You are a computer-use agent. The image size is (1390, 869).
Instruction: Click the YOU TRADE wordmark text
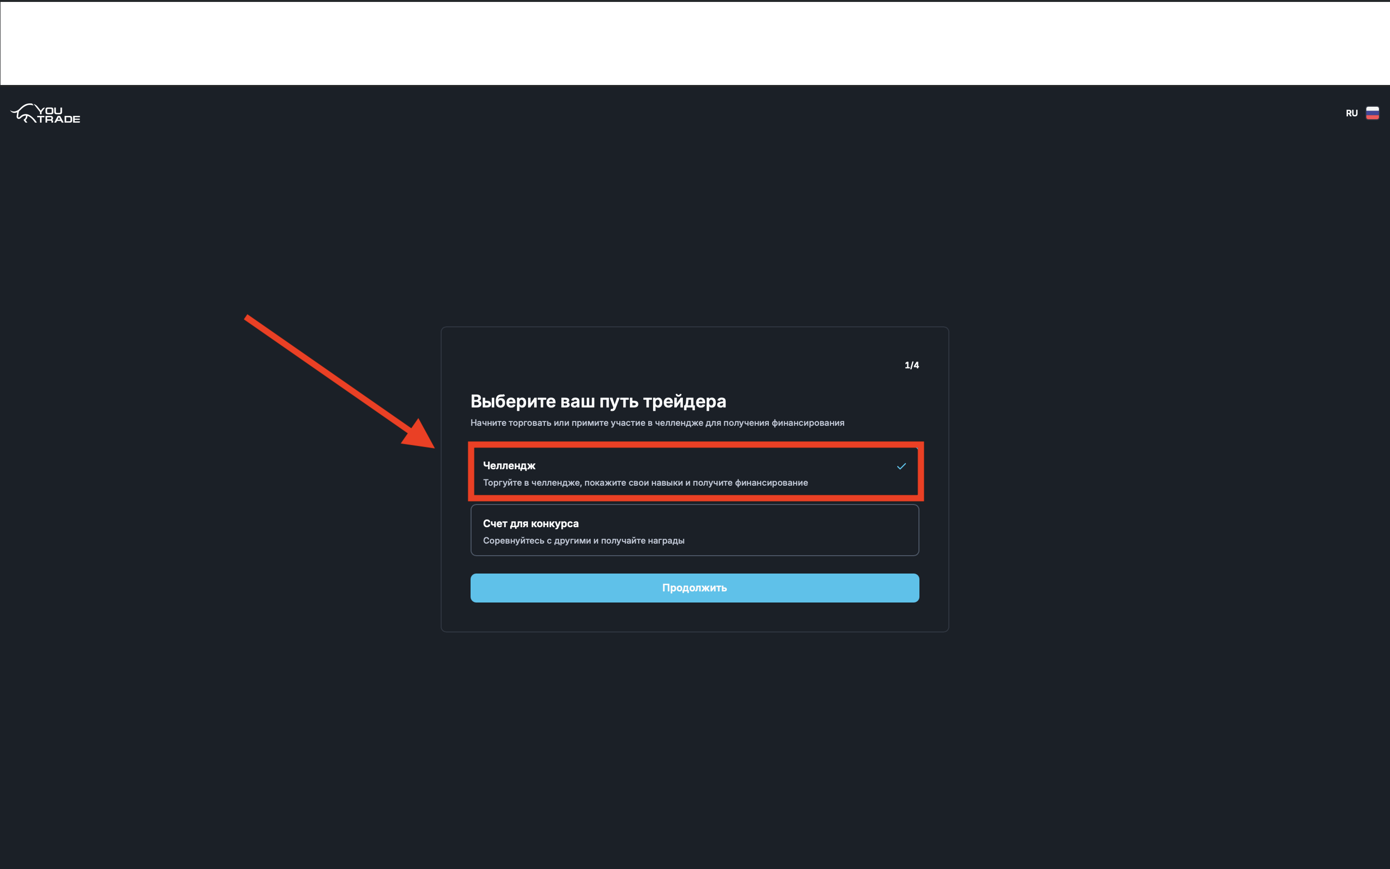coord(59,113)
